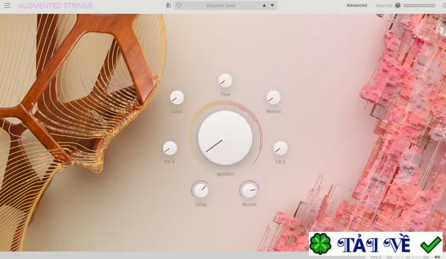Screen dimensions: 446x259
Task: Click the Reverb label
Action: (x=249, y=204)
